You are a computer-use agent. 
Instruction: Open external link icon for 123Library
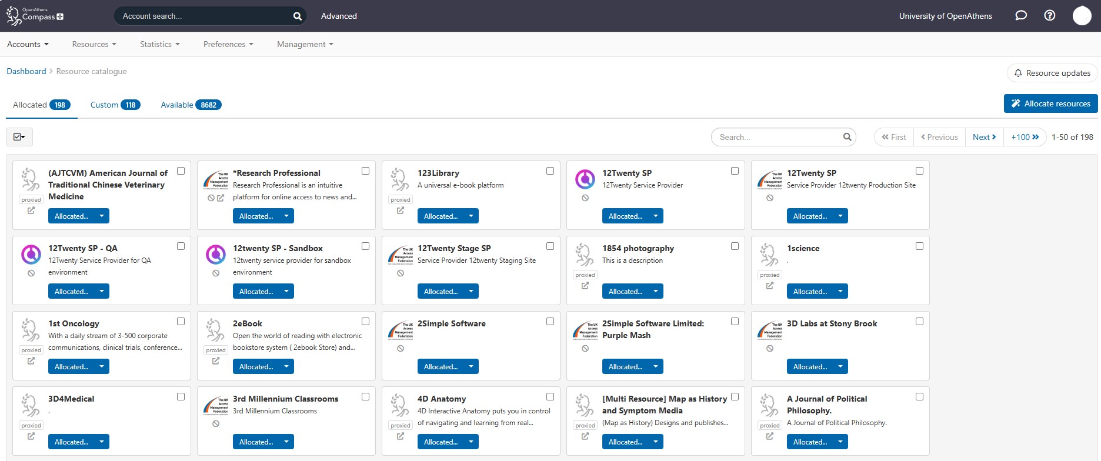(x=401, y=211)
